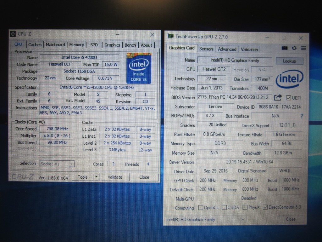The height and width of the screenshot is (242, 322).
Task: Toggle the DirectCompute 5.0 checkbox
Action: [265, 207]
